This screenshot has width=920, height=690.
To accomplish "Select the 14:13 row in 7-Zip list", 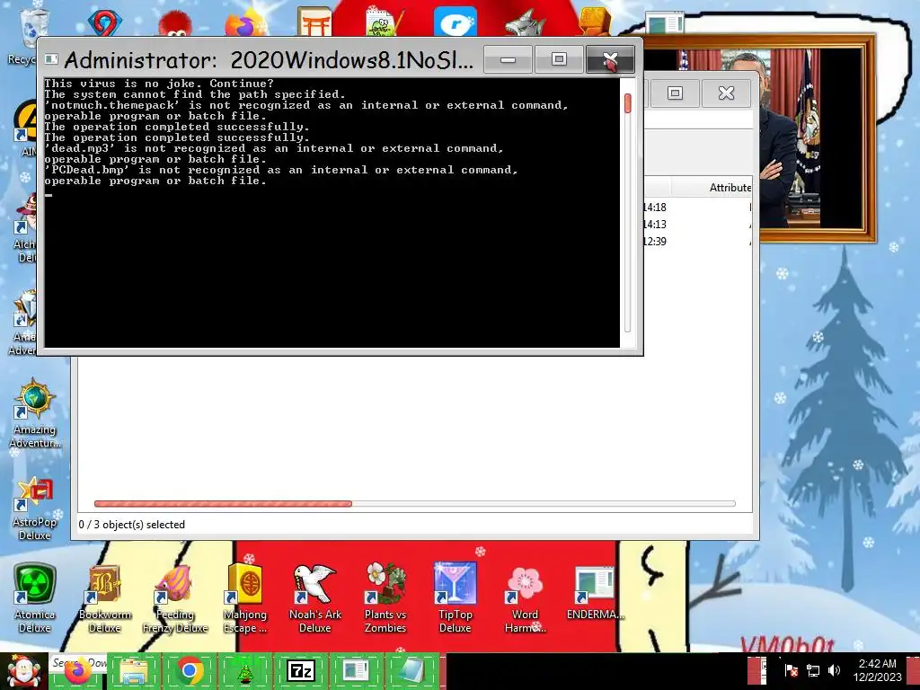I will tap(697, 224).
